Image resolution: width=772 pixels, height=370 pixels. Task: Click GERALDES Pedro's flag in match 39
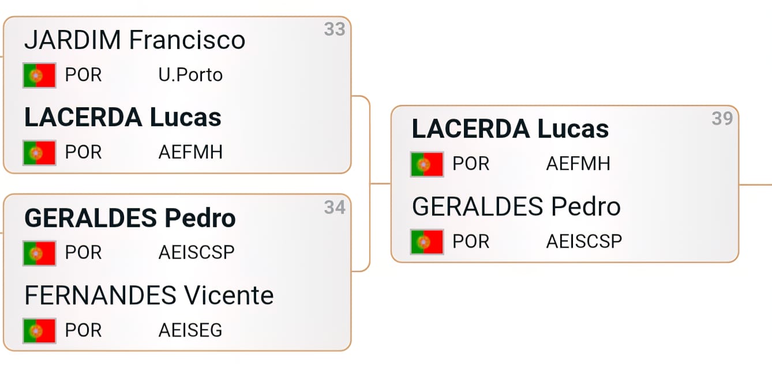[x=427, y=241]
